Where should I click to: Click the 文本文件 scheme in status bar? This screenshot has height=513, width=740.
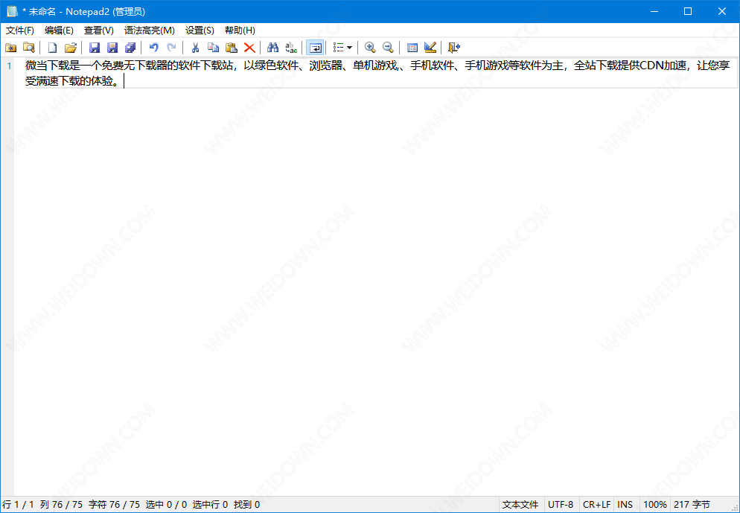(520, 505)
